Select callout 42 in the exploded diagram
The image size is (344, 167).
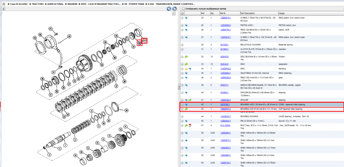pyautogui.click(x=139, y=43)
